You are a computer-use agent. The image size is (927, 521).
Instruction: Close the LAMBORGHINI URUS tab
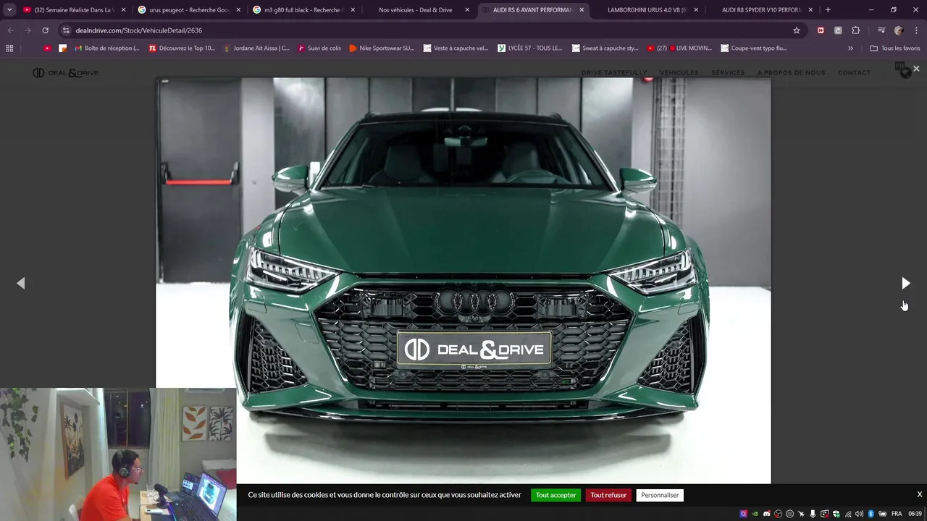[696, 10]
